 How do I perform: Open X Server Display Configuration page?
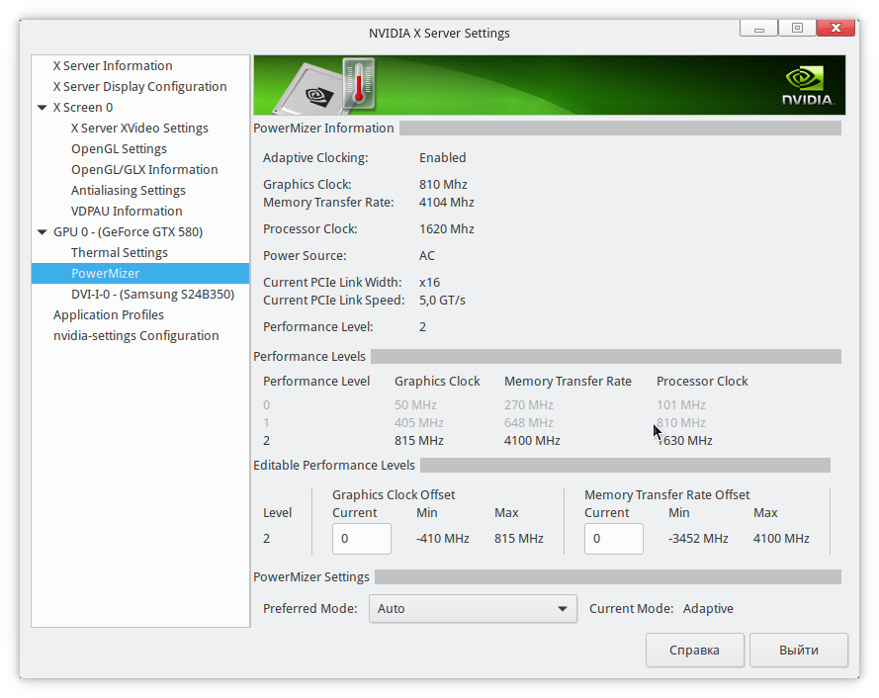[139, 87]
